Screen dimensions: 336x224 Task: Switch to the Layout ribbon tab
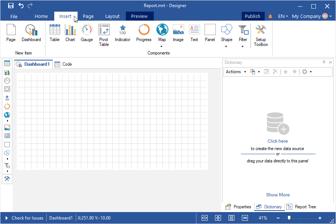coord(112,16)
